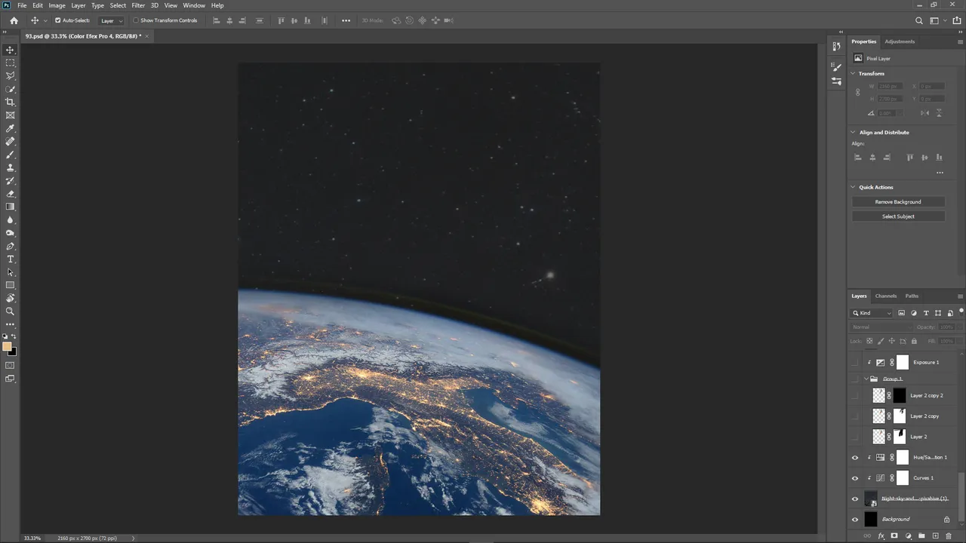Click the zoom percentage field in status bar
The width and height of the screenshot is (966, 543).
pos(32,538)
